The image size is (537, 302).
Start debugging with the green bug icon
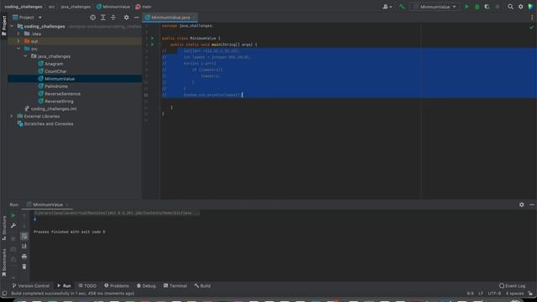477,7
